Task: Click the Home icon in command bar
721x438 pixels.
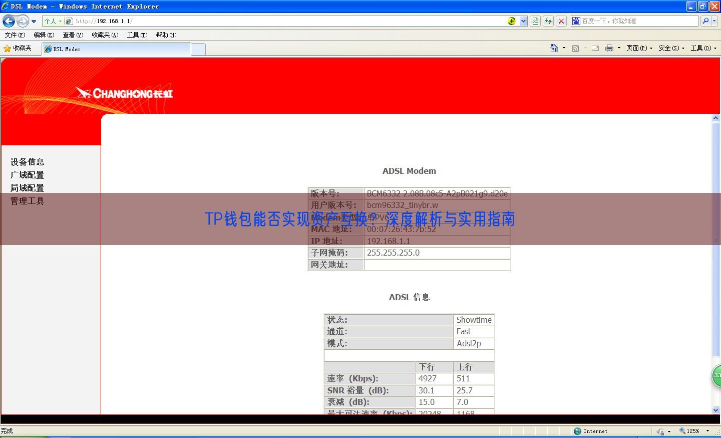Action: pos(554,48)
